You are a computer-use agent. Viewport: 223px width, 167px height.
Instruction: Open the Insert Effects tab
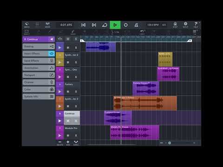[x=39, y=54]
